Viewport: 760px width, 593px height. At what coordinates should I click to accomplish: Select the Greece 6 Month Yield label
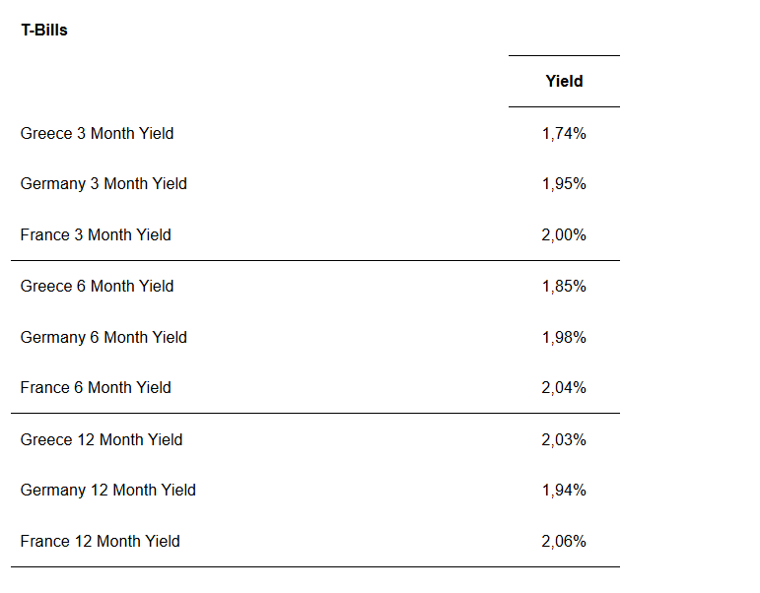point(97,287)
